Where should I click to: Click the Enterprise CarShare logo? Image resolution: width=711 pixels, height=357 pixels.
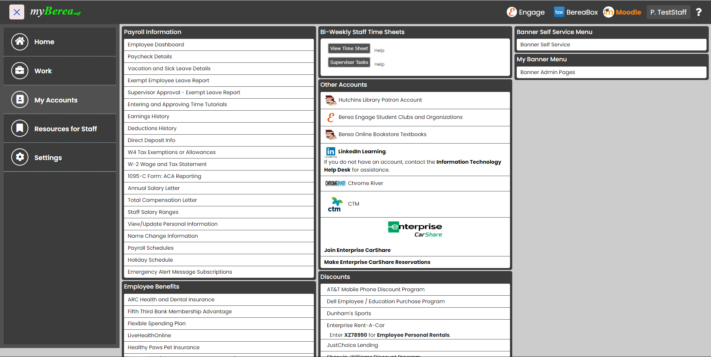click(x=415, y=230)
